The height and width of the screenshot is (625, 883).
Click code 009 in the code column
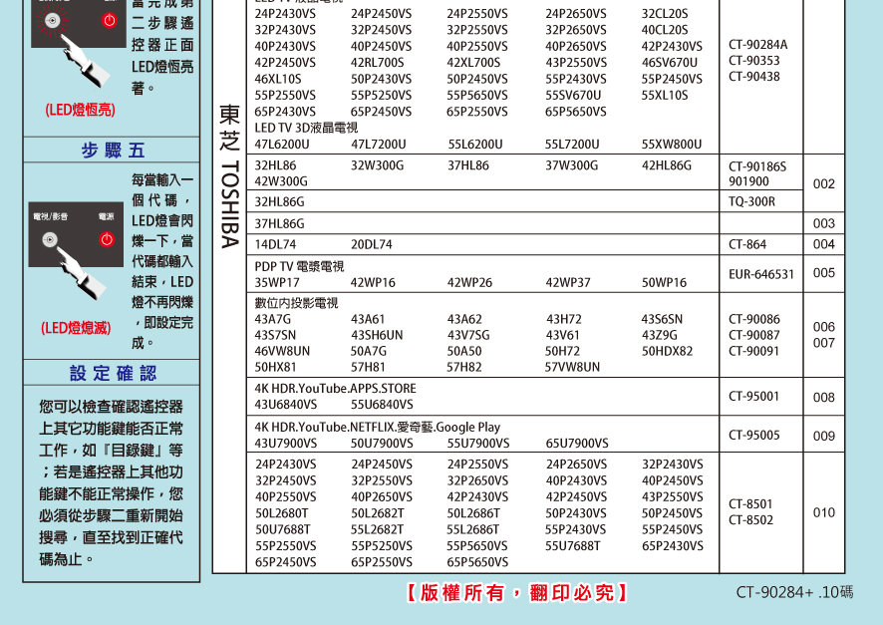(x=824, y=437)
